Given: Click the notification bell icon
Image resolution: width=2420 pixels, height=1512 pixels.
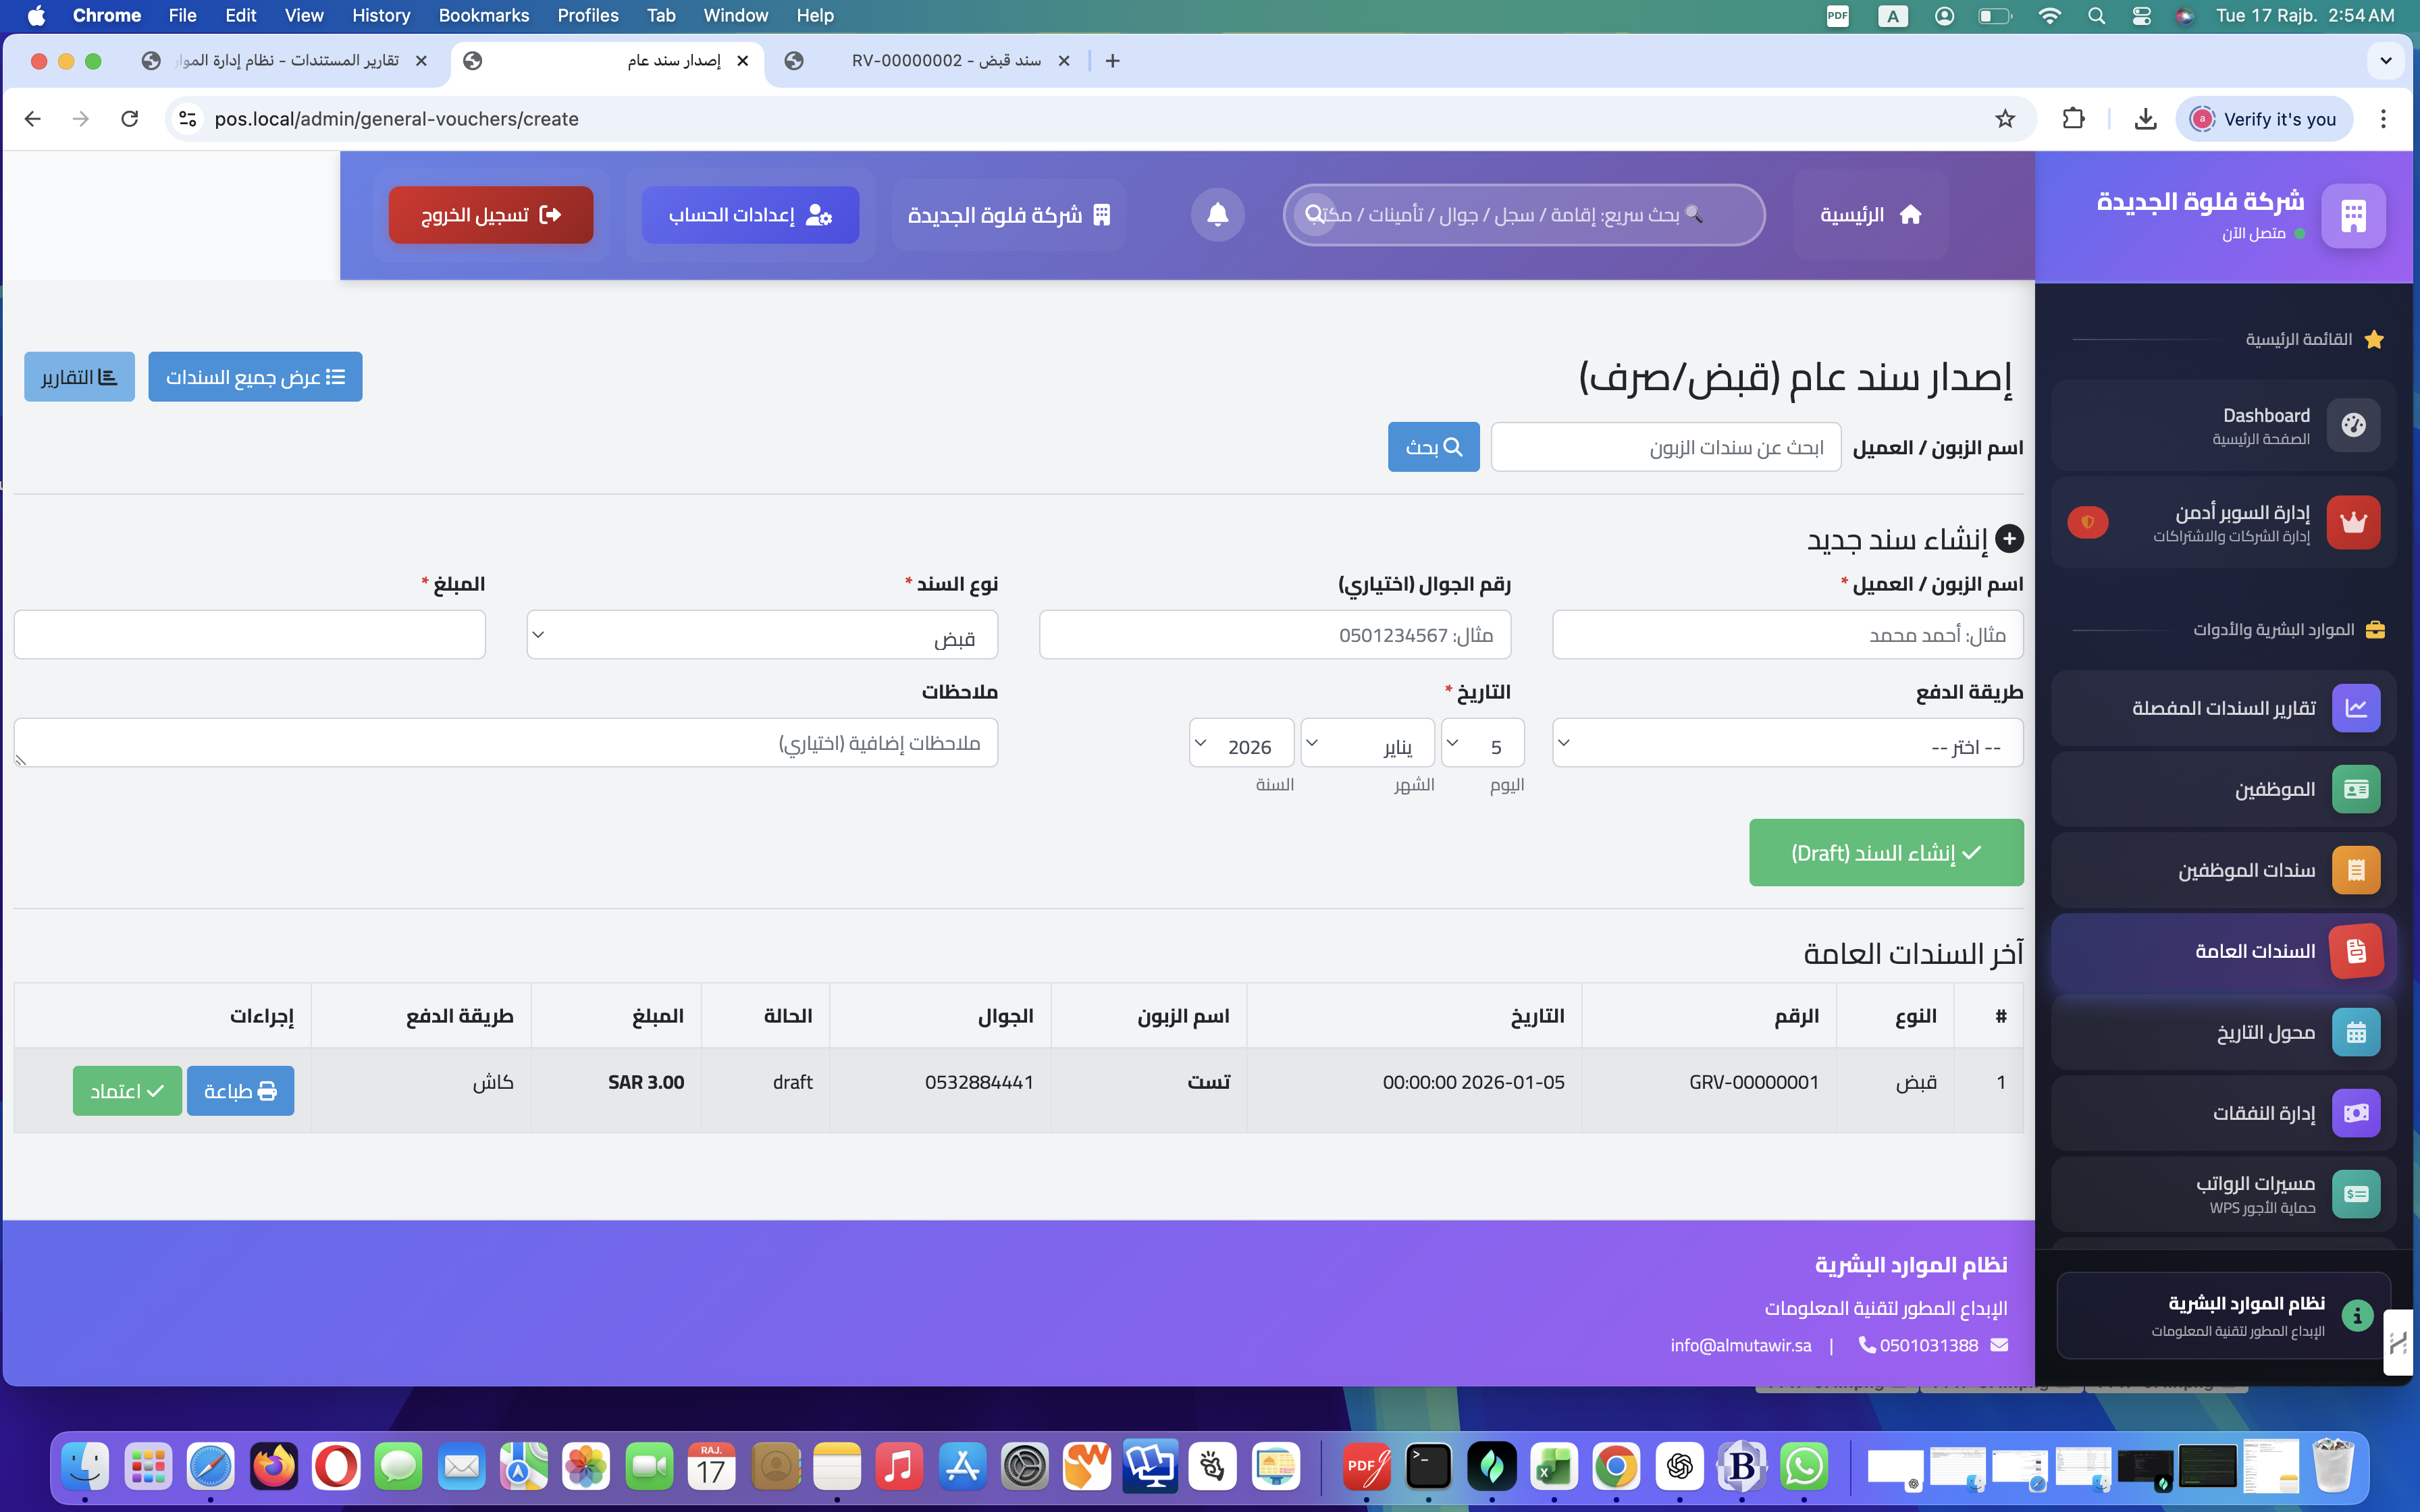Looking at the screenshot, I should pos(1217,214).
